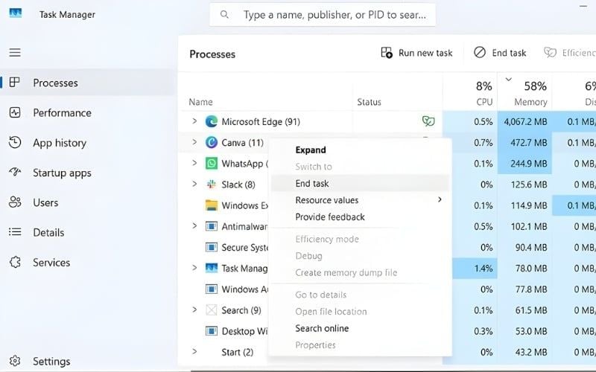Click the search magnifier icon

click(x=225, y=14)
